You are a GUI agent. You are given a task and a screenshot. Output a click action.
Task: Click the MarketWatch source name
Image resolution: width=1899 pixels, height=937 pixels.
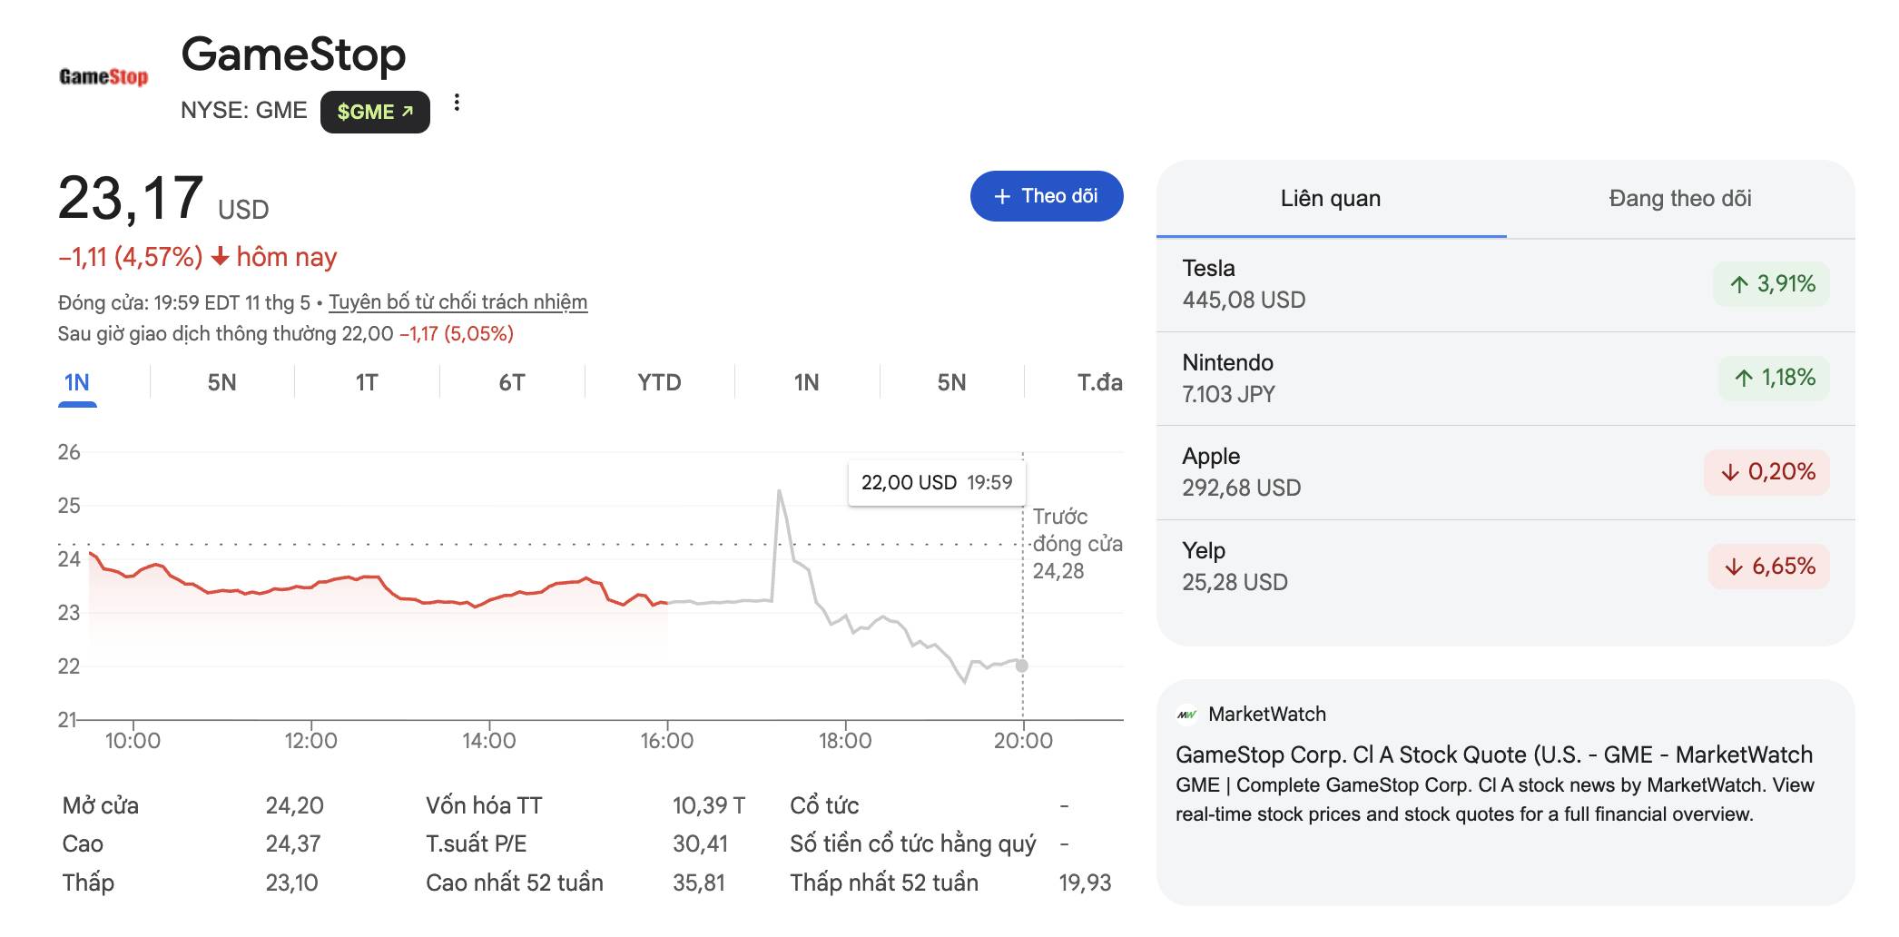click(x=1267, y=715)
